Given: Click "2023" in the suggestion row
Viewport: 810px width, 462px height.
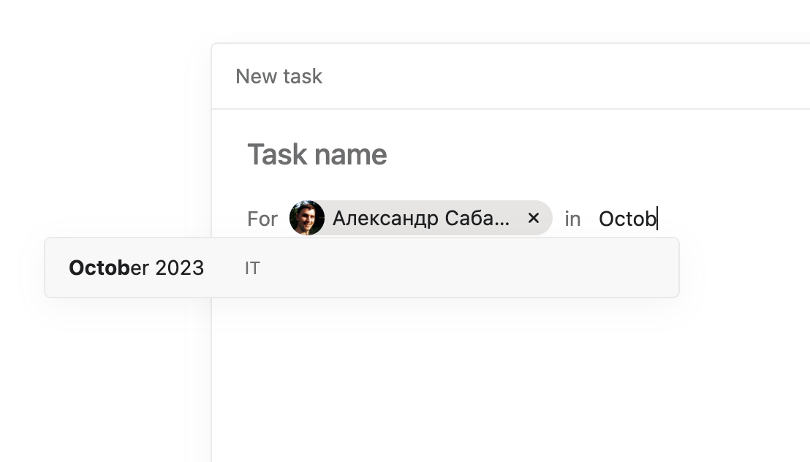Looking at the screenshot, I should pyautogui.click(x=180, y=268).
